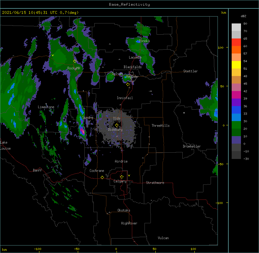Click the HighRiver city label
259x253 pixels.
(x=129, y=223)
